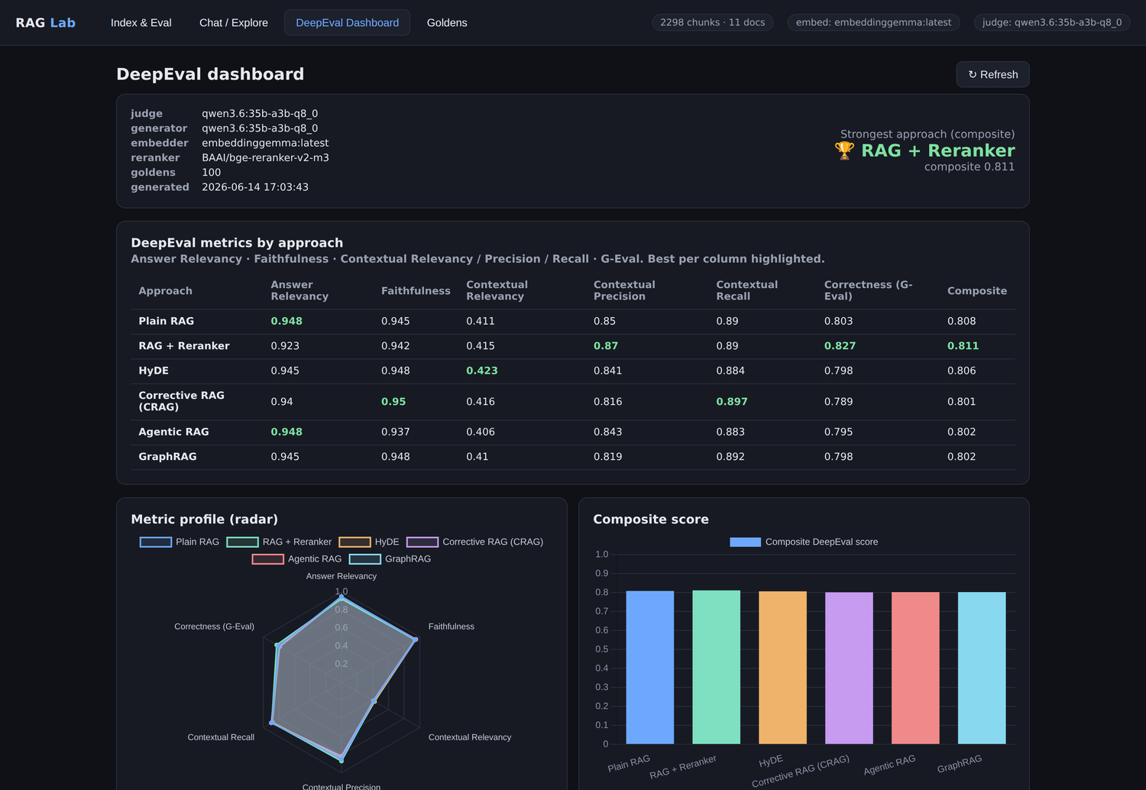Click the judge: qwen3.6:35b-a3b-q8_0 badge
This screenshot has width=1146, height=790.
tap(1052, 22)
